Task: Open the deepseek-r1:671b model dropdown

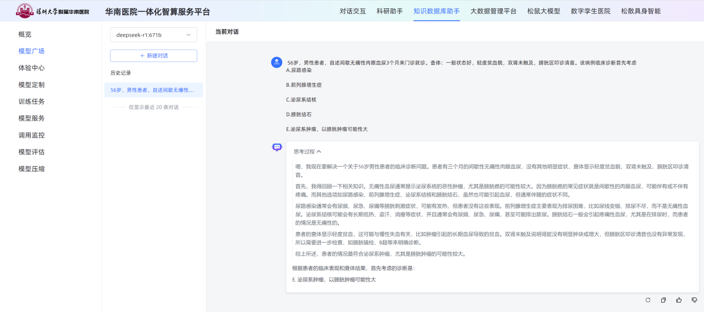Action: [153, 35]
